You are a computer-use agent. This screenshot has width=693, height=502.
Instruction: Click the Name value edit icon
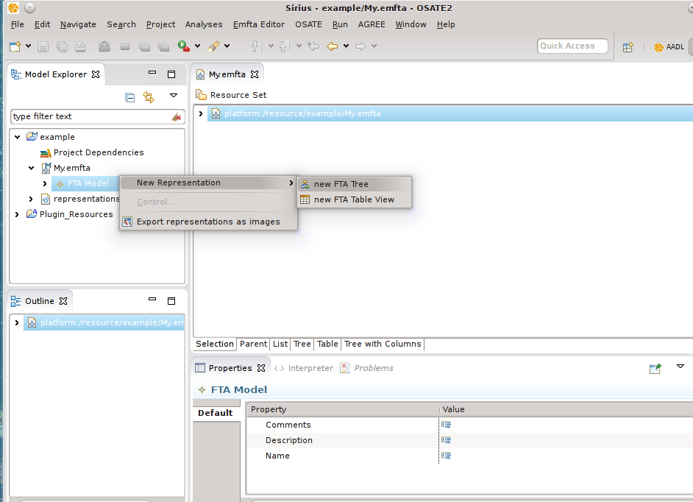pos(446,456)
